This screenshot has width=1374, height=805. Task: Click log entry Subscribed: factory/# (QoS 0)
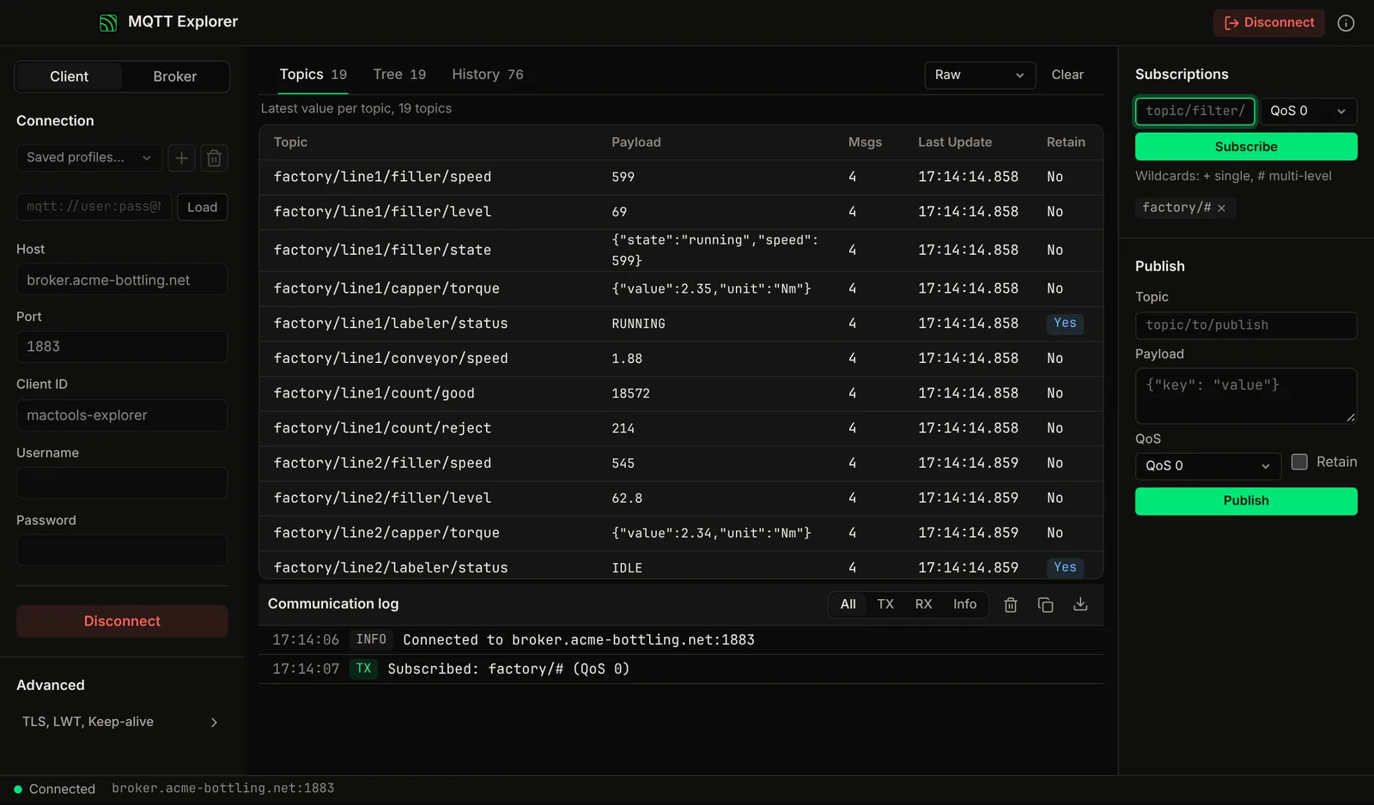point(681,669)
